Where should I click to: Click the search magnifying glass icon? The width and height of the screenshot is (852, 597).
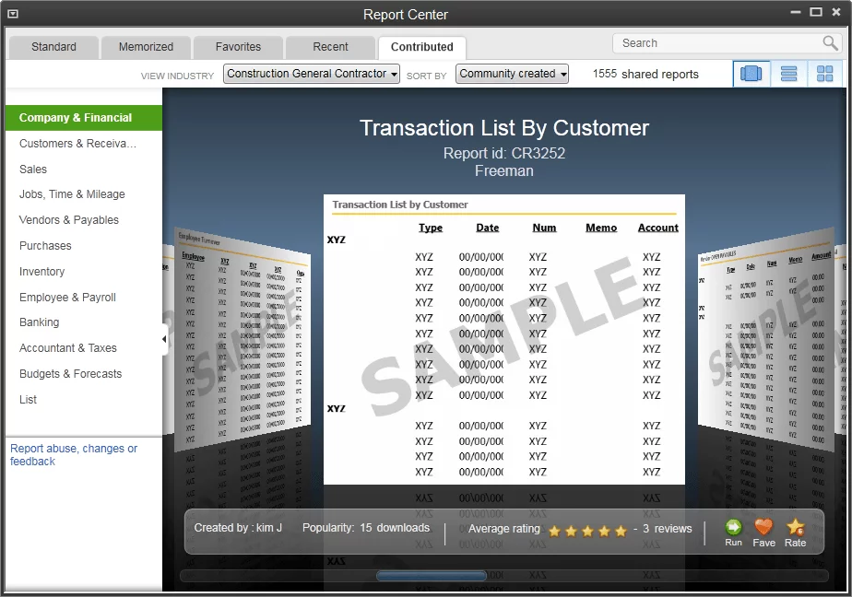point(829,42)
